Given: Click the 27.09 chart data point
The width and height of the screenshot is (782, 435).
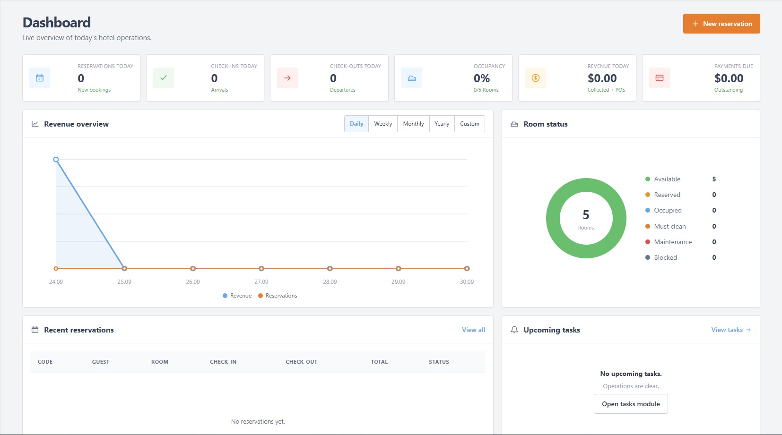Looking at the screenshot, I should coord(261,268).
